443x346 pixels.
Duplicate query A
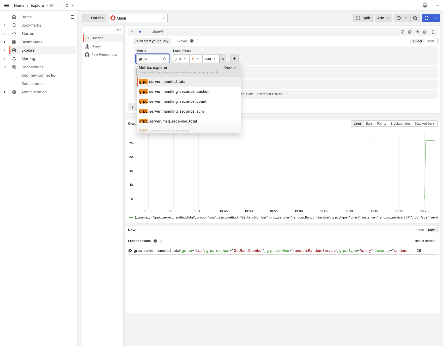pos(410,32)
